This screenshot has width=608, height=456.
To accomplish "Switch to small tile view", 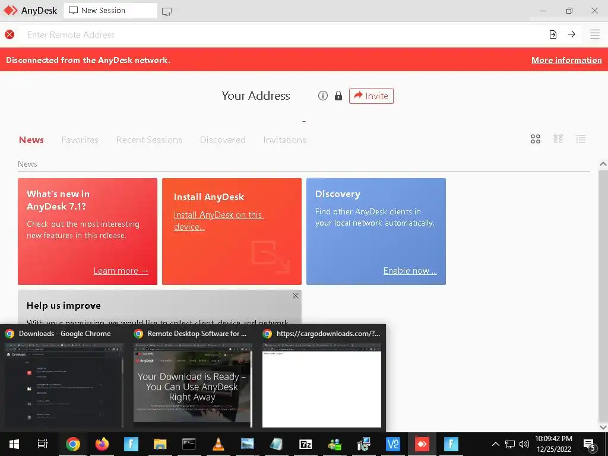I will pos(558,139).
